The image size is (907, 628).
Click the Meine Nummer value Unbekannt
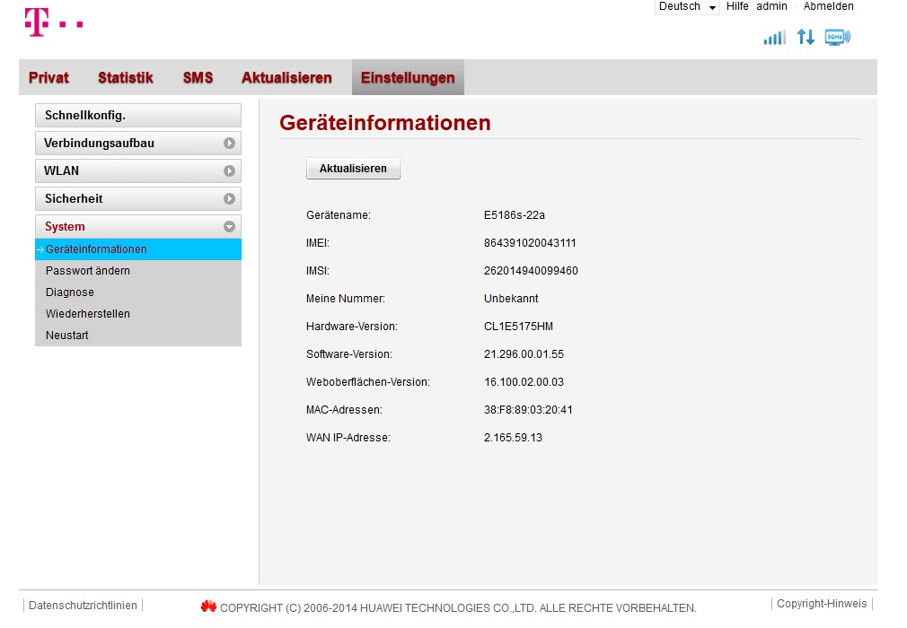pos(511,298)
